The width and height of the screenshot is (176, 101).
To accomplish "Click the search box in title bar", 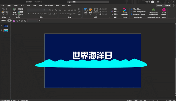I will [88, 2].
